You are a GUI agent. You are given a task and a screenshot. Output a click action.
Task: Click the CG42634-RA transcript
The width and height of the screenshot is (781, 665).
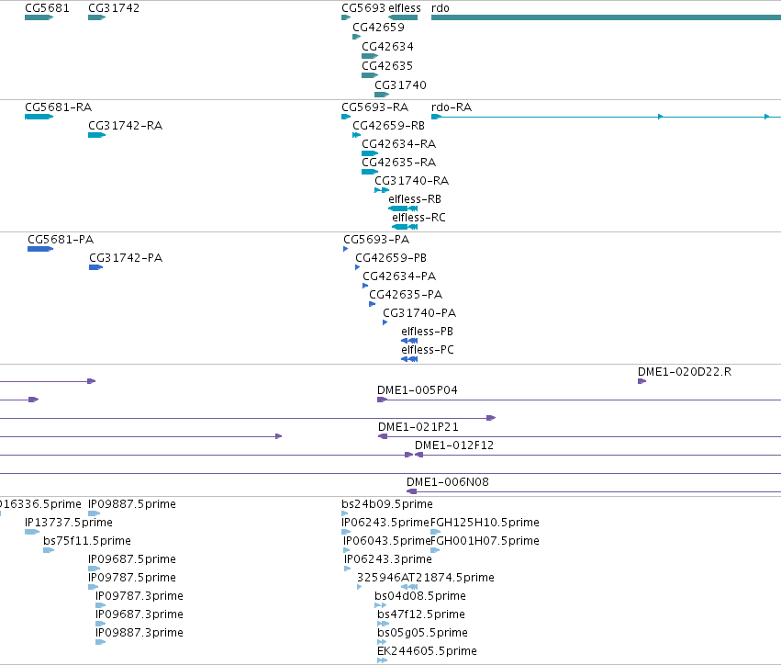coord(370,153)
